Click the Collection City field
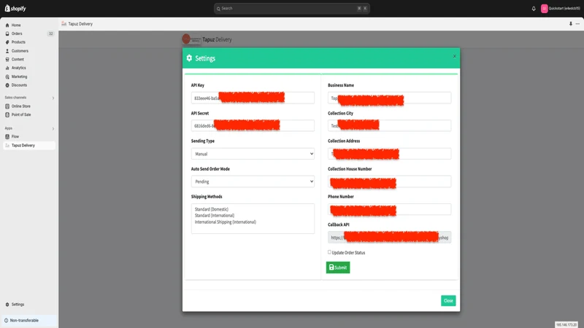584x328 pixels. coord(389,125)
